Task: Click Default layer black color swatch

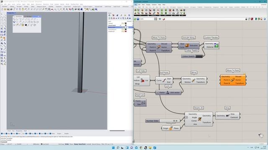Action: coord(126,23)
